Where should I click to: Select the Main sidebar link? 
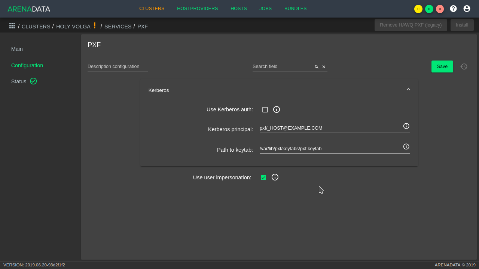[x=17, y=49]
